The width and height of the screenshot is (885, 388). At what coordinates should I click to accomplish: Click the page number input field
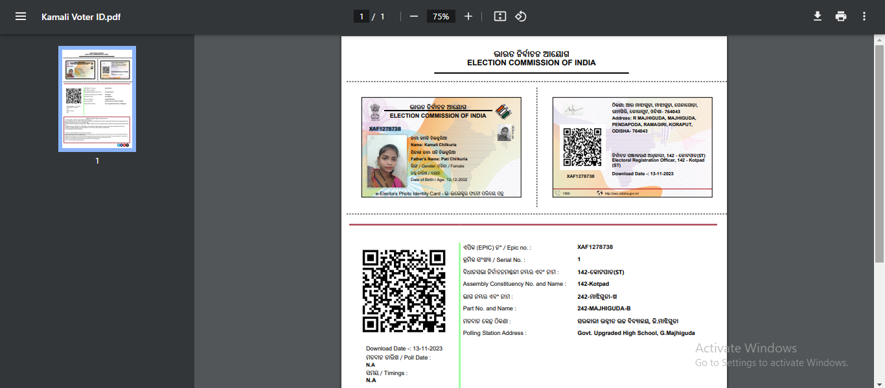click(x=362, y=16)
